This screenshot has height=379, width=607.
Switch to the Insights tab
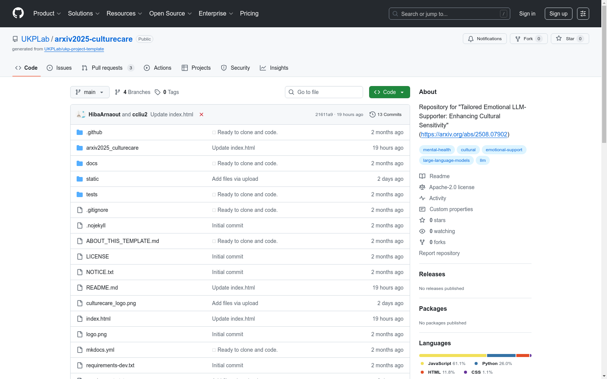coord(274,68)
